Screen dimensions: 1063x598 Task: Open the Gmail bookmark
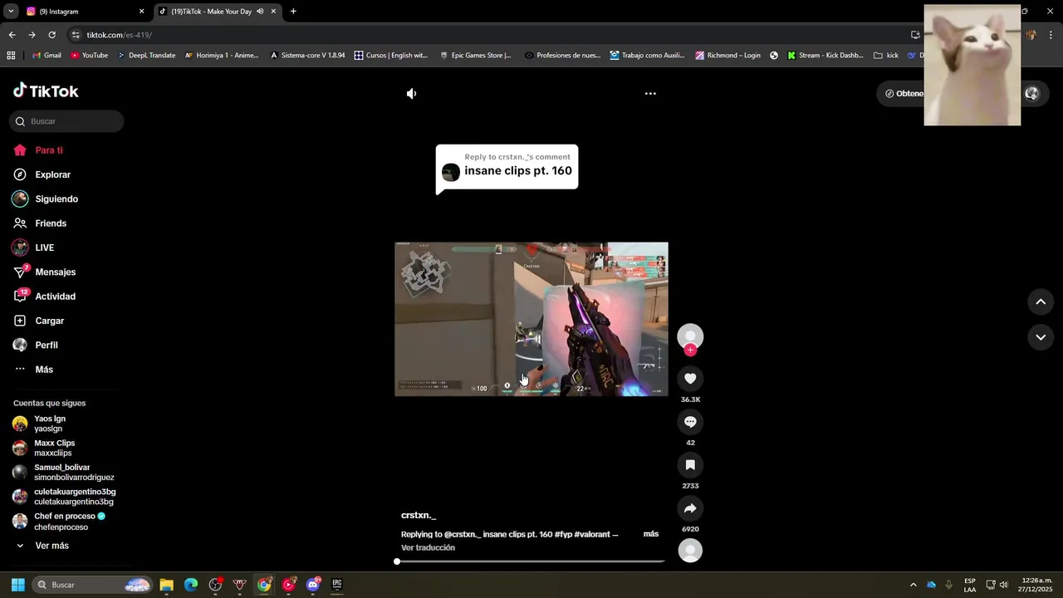click(x=47, y=56)
